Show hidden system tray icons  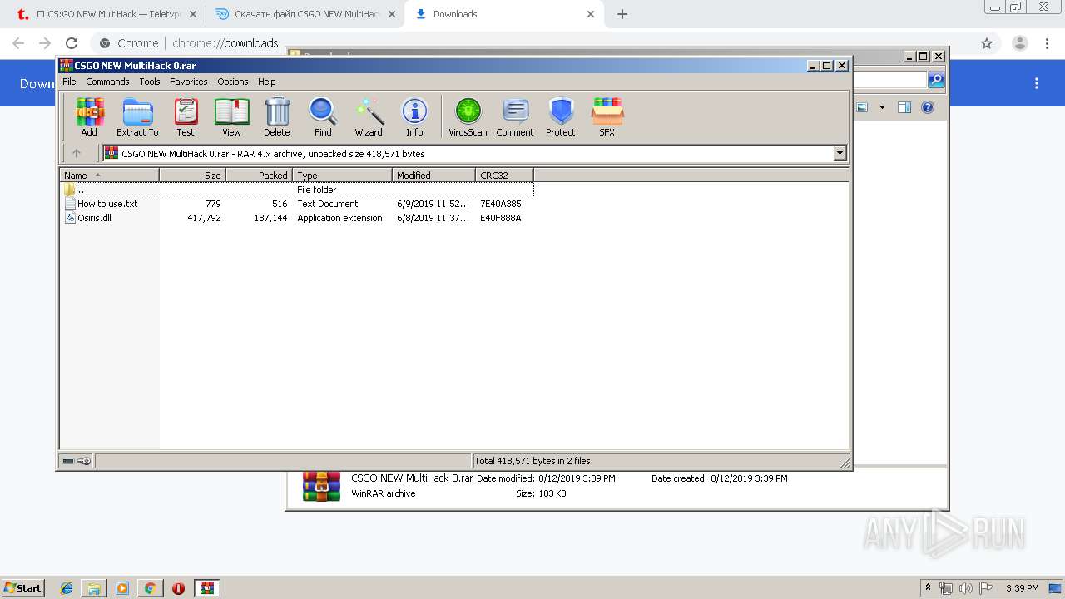tap(929, 588)
